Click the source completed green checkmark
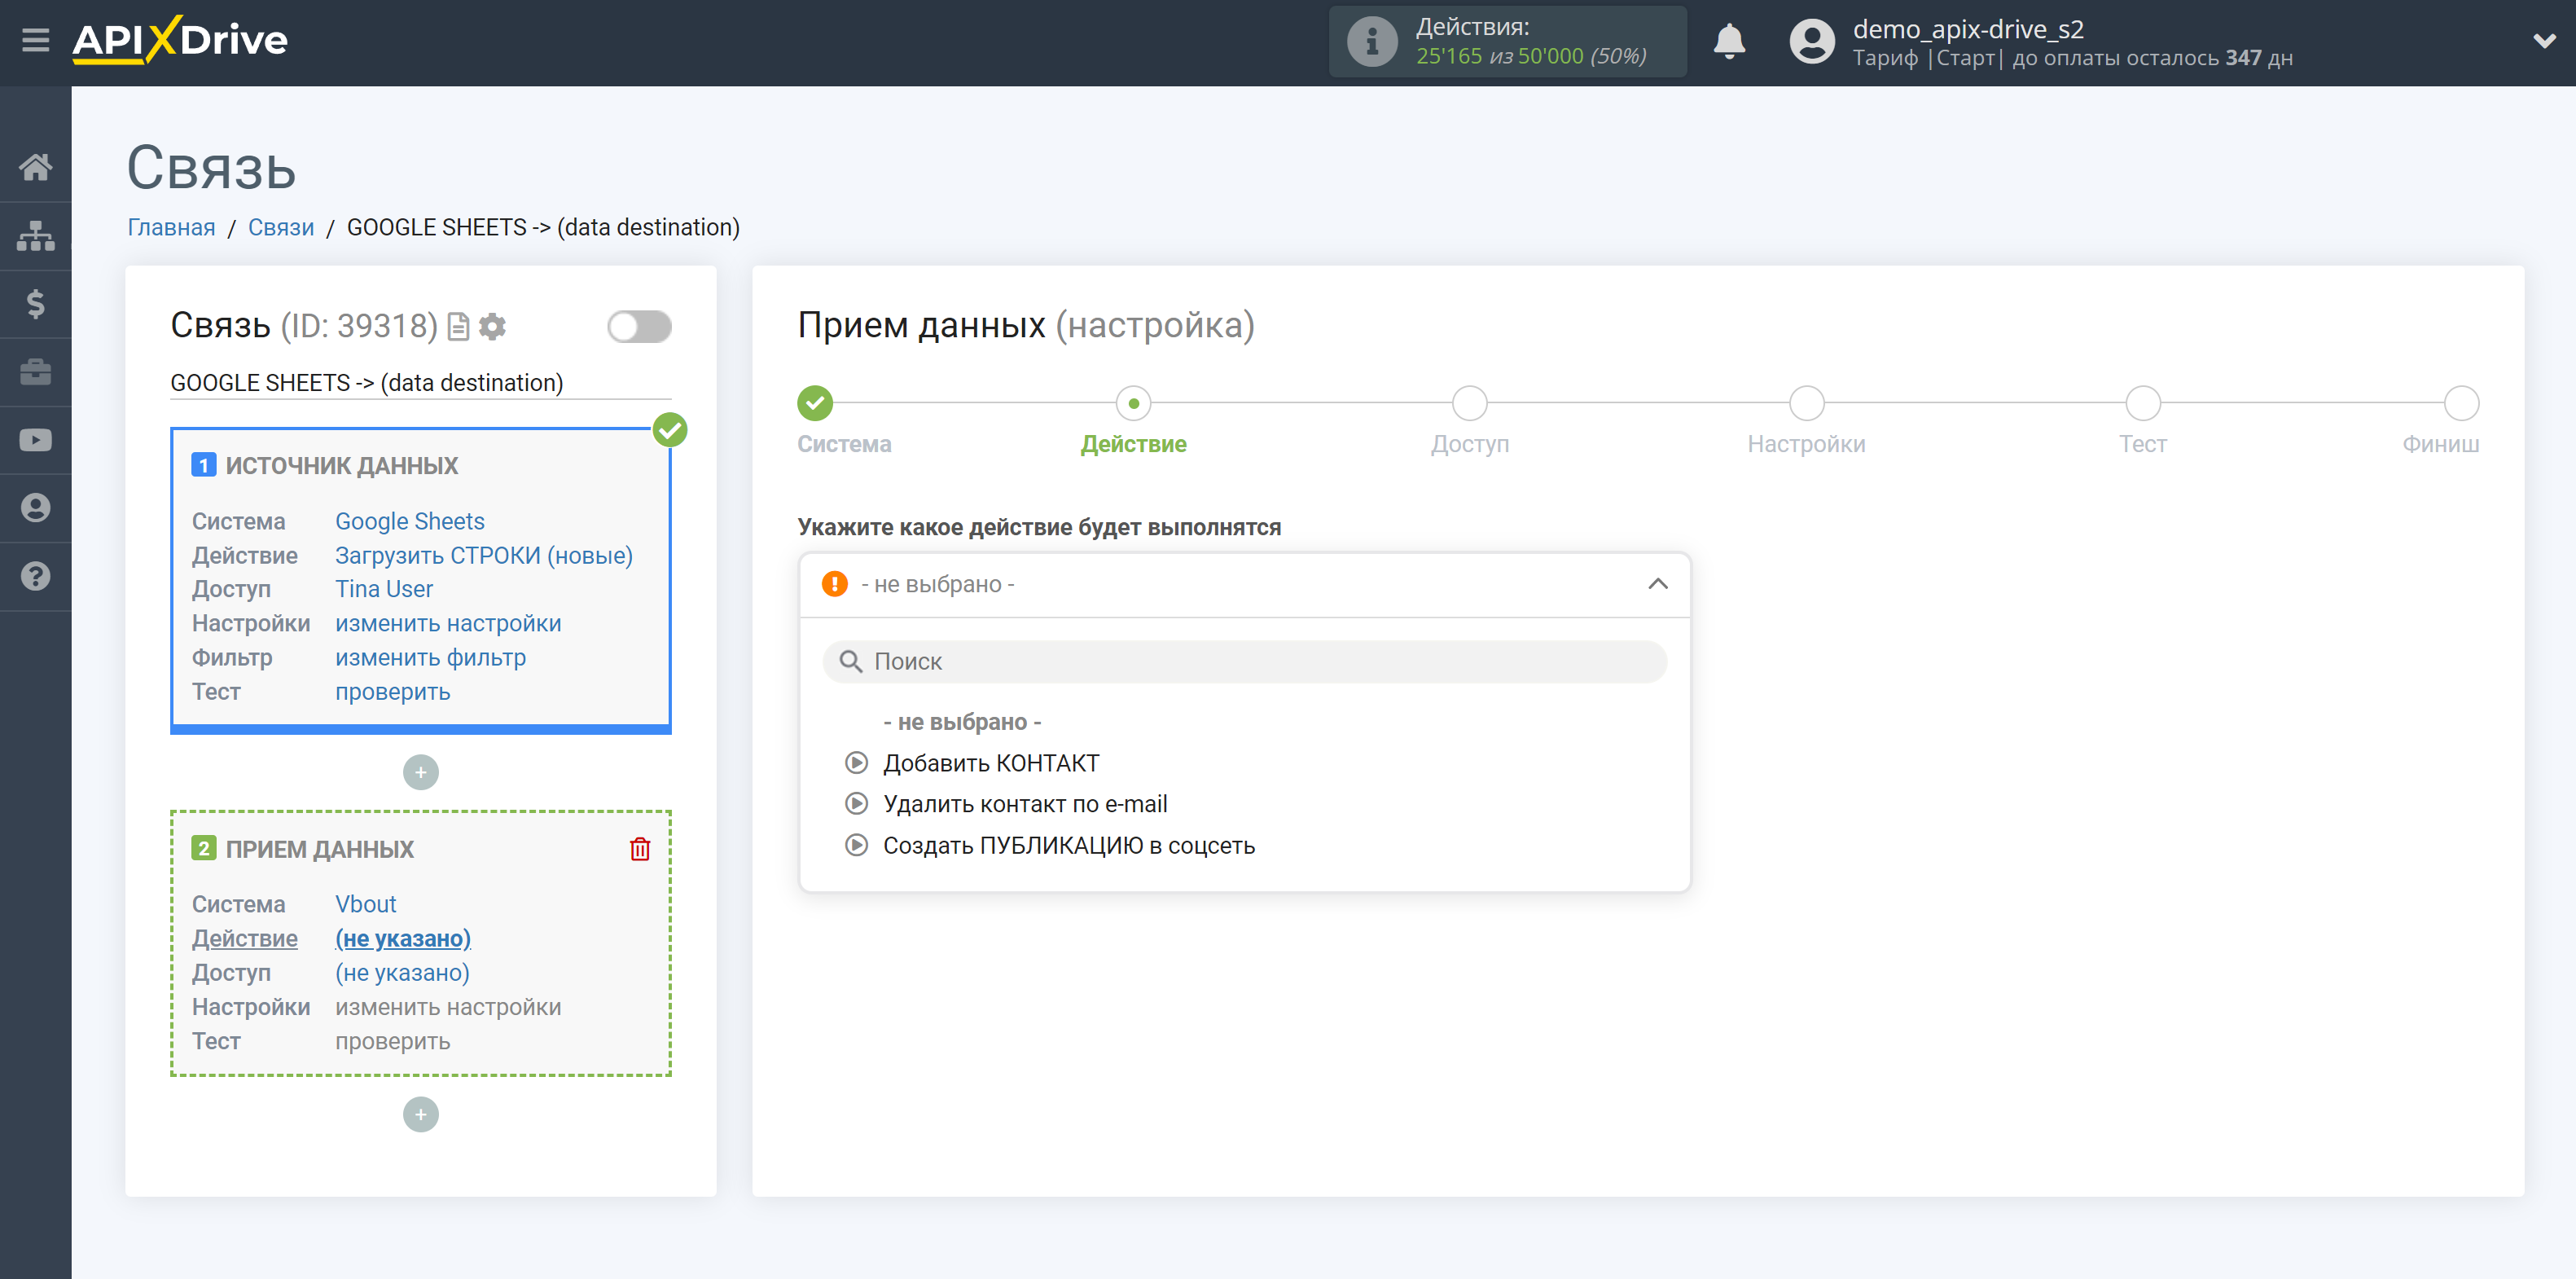The width and height of the screenshot is (2576, 1279). click(x=670, y=430)
